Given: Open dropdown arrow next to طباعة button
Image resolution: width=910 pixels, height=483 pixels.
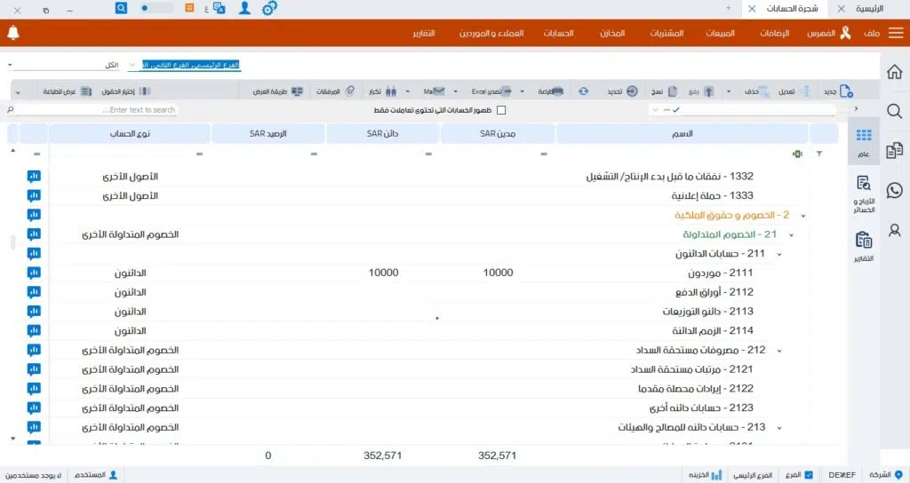Looking at the screenshot, I should pyautogui.click(x=522, y=91).
